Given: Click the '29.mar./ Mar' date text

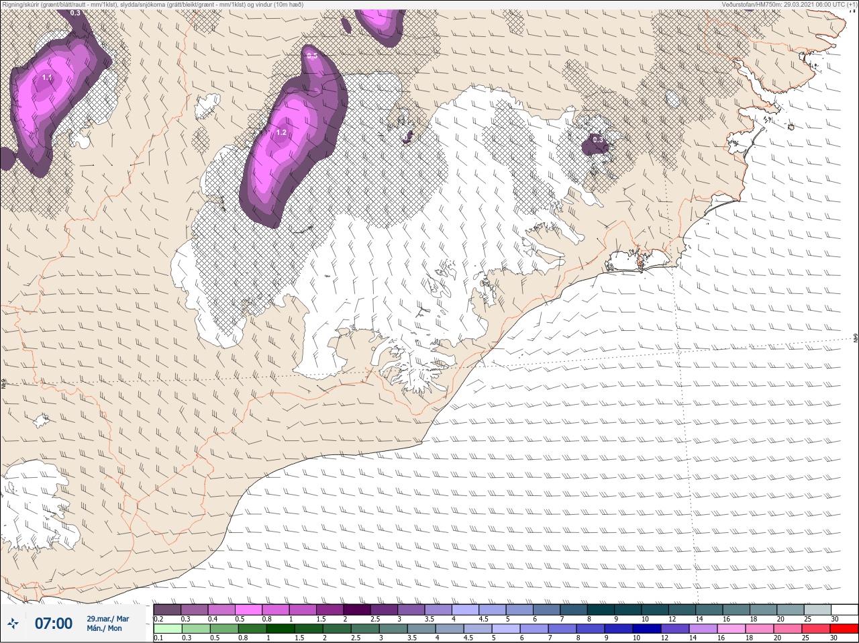Looking at the screenshot, I should point(107,618).
